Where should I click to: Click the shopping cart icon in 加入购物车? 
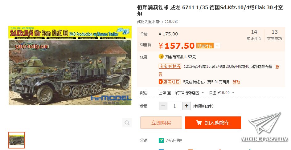(x=199, y=123)
